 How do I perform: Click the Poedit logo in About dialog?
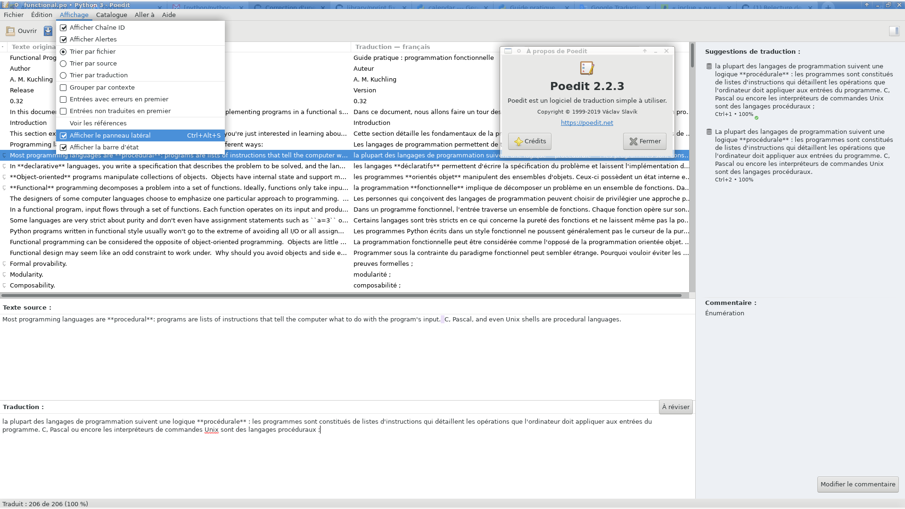point(587,68)
